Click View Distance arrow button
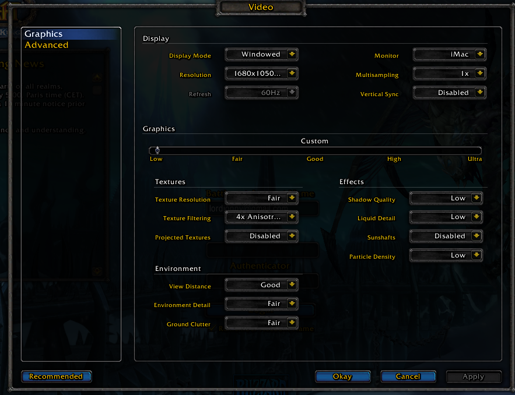The width and height of the screenshot is (515, 395). [292, 284]
